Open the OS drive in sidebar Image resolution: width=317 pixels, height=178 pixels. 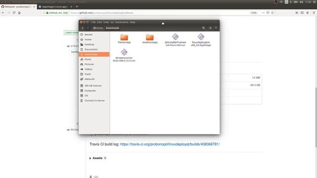tap(94, 95)
